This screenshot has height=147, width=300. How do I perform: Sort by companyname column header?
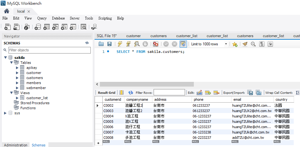pyautogui.click(x=138, y=99)
